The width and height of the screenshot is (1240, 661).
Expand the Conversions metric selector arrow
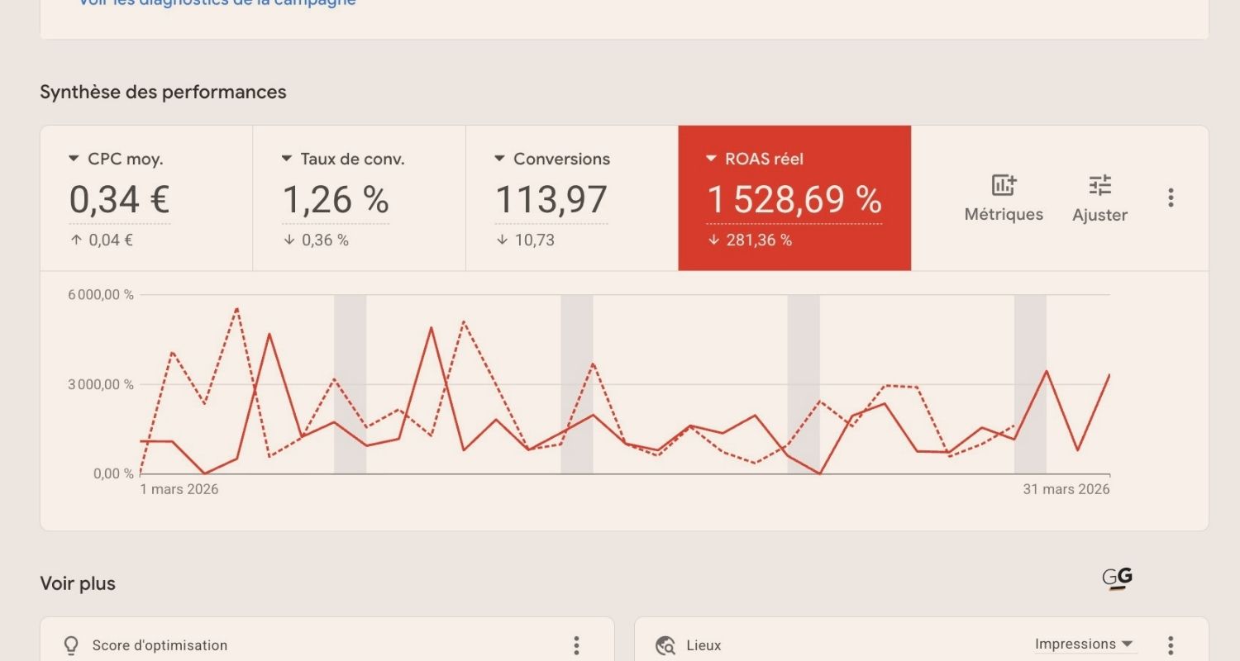coord(499,159)
